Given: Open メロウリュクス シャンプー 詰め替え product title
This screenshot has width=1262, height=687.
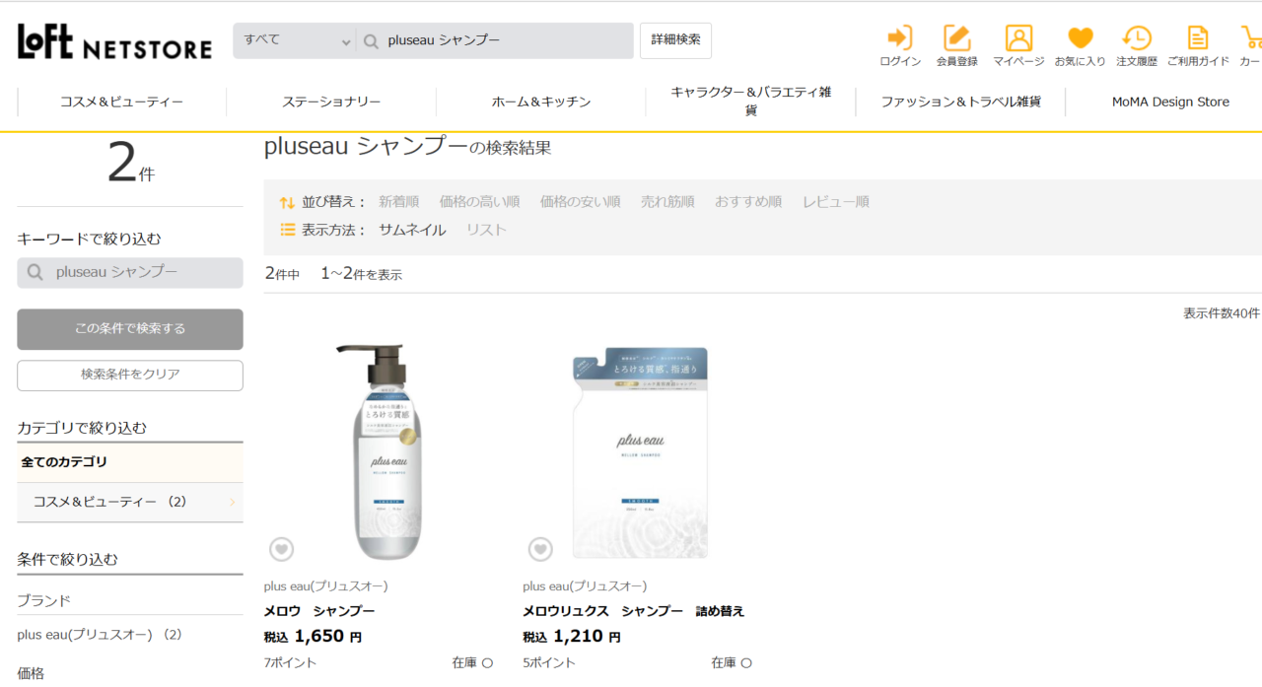Looking at the screenshot, I should click(x=634, y=611).
